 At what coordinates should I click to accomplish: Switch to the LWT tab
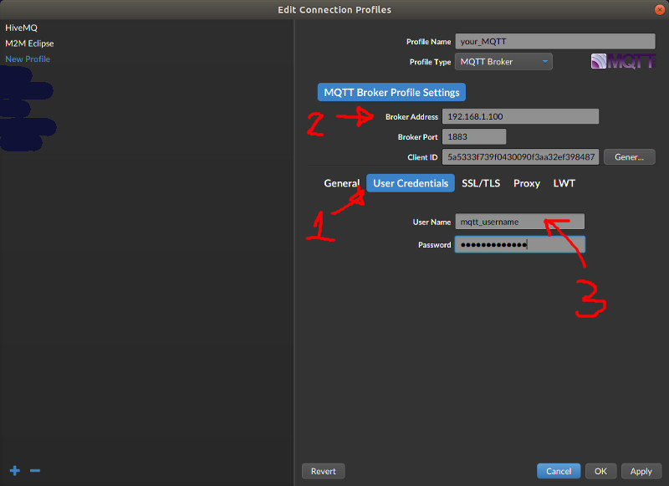(564, 183)
